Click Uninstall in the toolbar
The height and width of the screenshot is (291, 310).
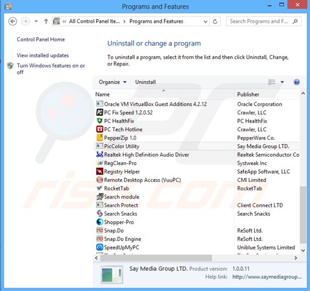(145, 82)
